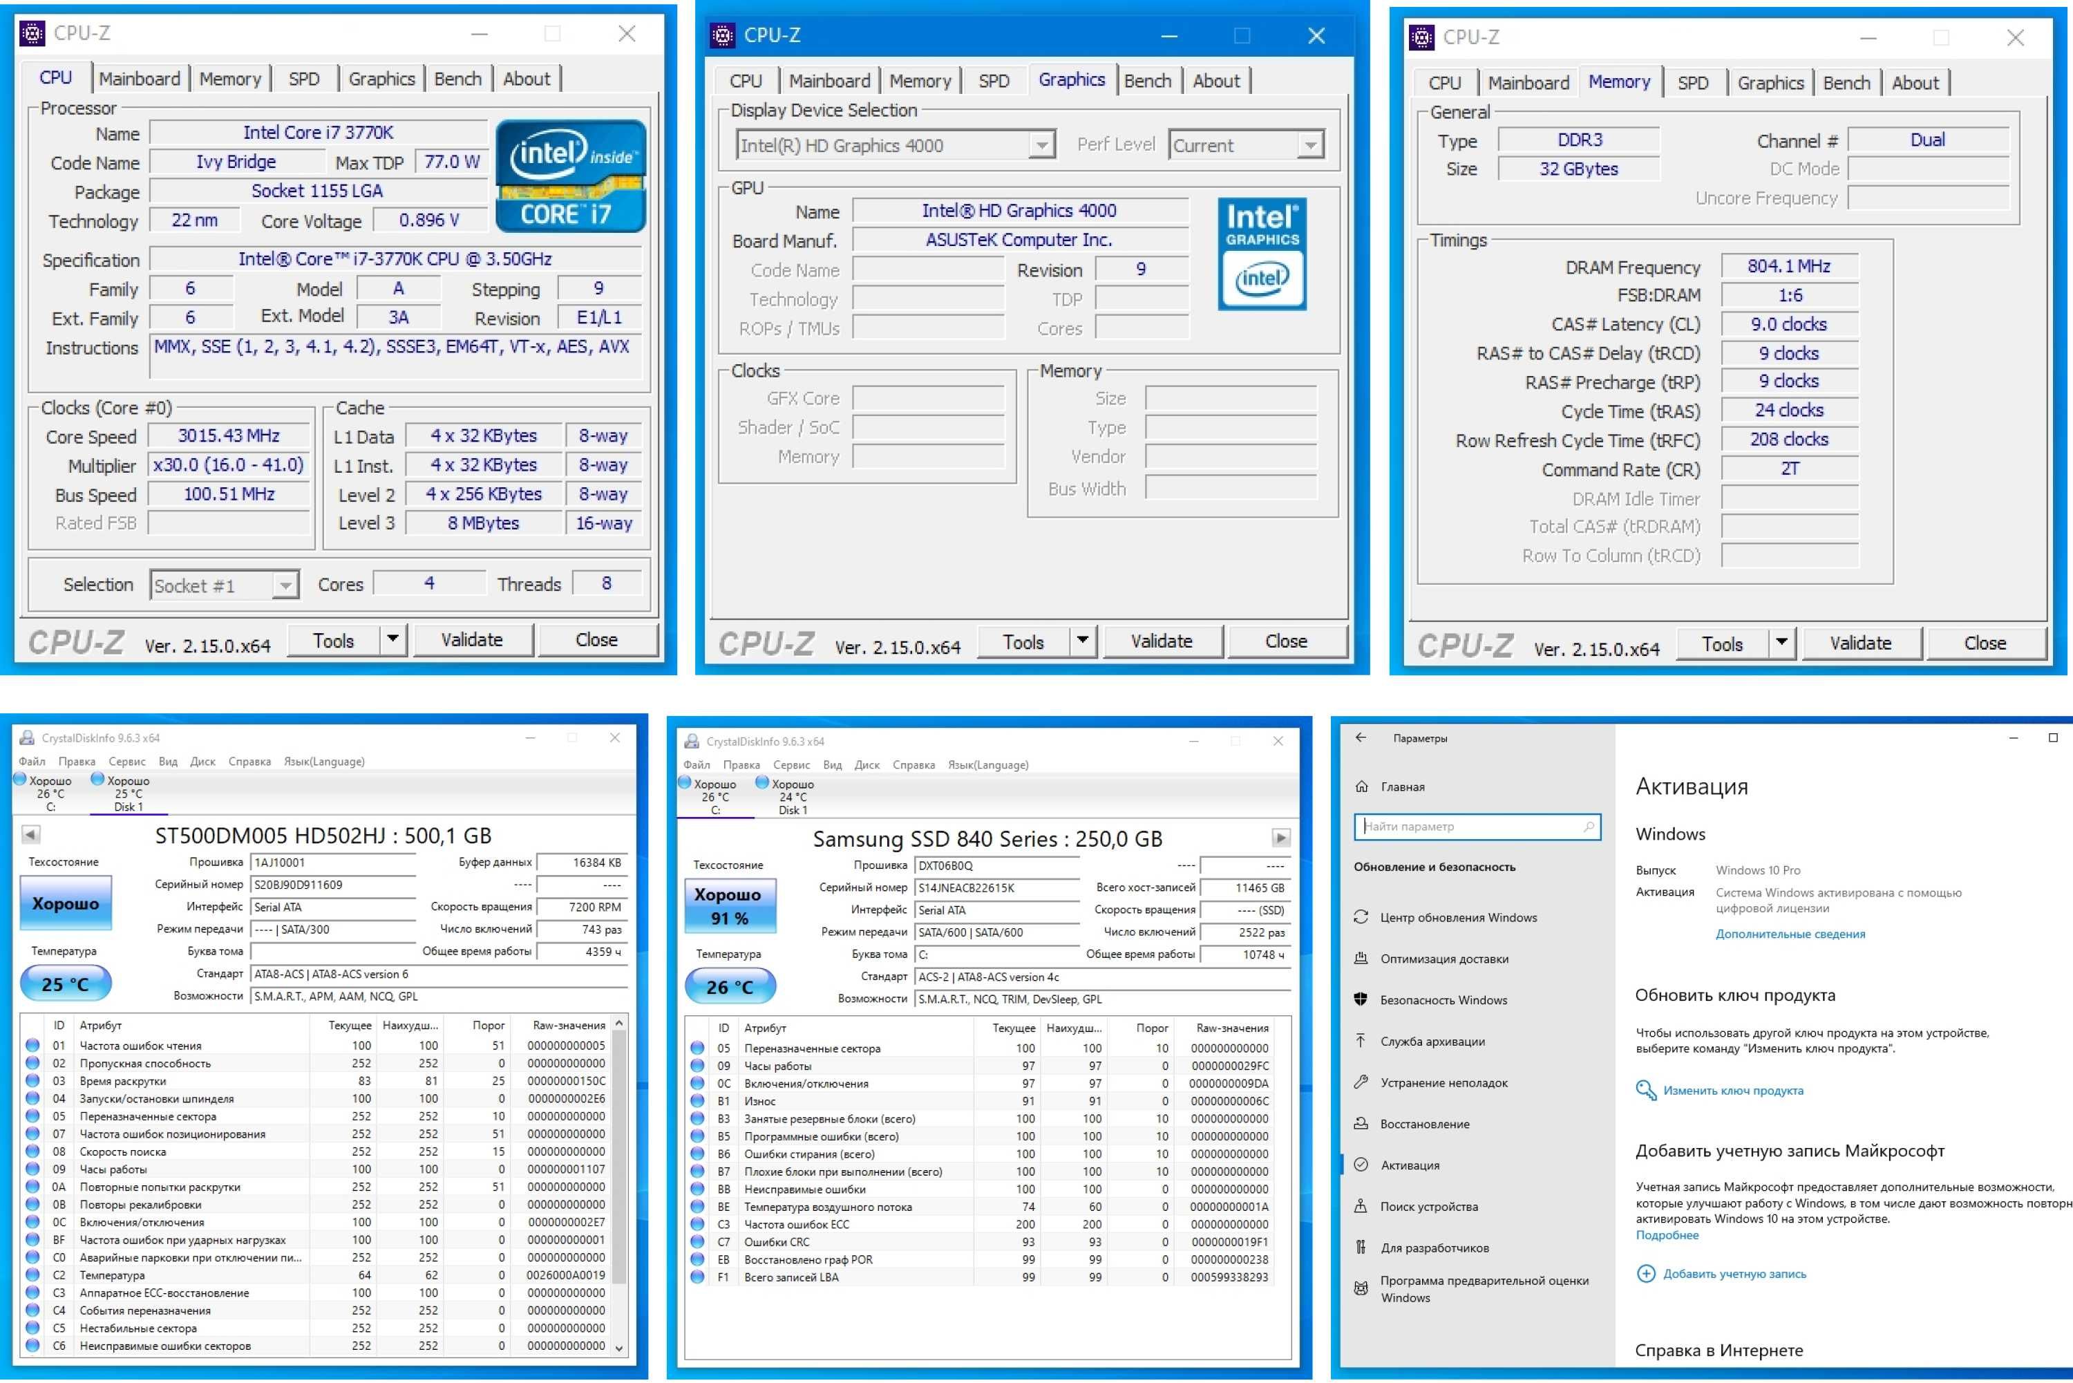
Task: Open the Bench tab in the Memory window
Action: pyautogui.click(x=1846, y=83)
